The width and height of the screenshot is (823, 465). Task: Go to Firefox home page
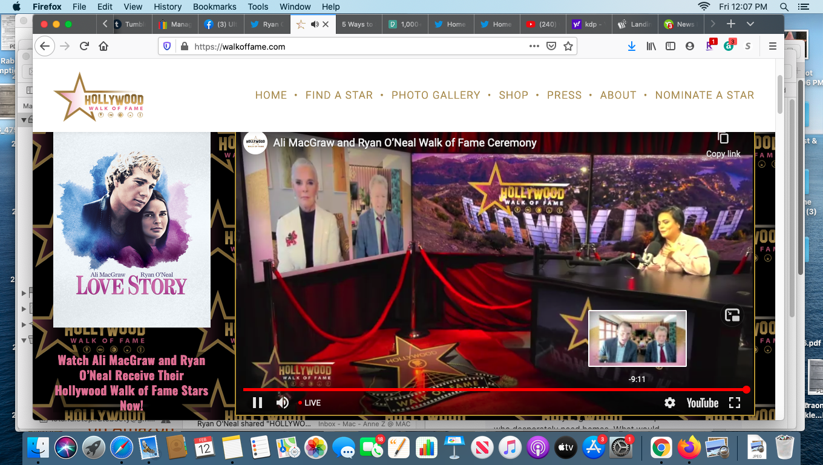[x=103, y=46]
